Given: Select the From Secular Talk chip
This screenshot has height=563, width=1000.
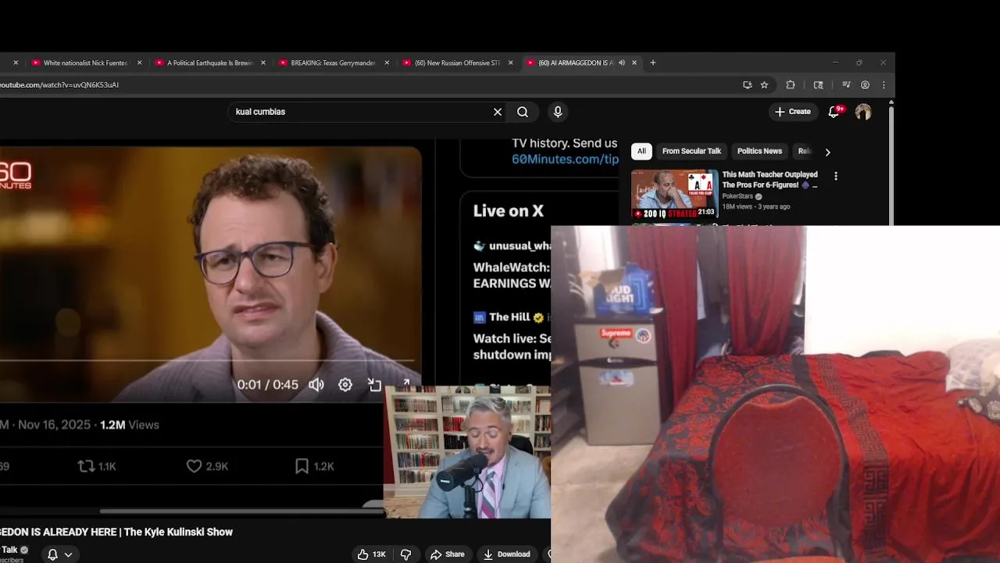Looking at the screenshot, I should (691, 151).
